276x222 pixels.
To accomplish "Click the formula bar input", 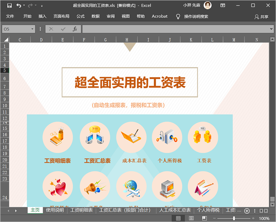I will point(176,29).
